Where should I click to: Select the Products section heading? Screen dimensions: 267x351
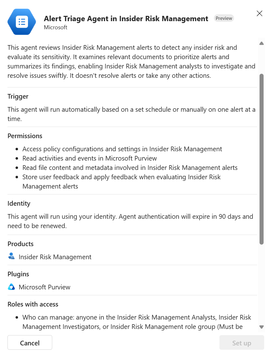(x=21, y=244)
